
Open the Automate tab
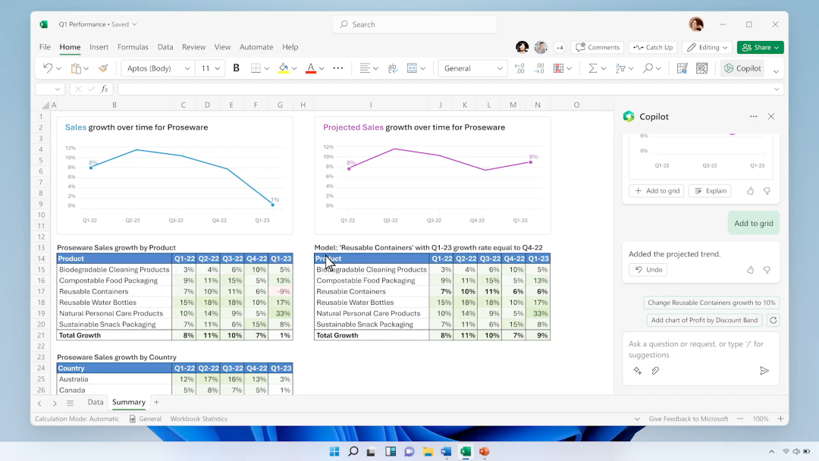pyautogui.click(x=256, y=47)
